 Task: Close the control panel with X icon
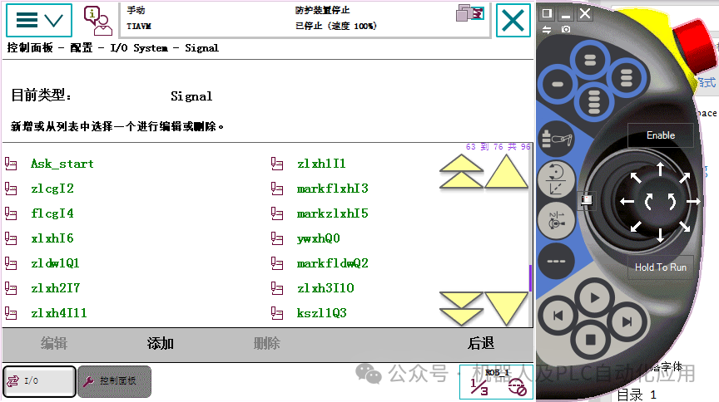[x=513, y=21]
